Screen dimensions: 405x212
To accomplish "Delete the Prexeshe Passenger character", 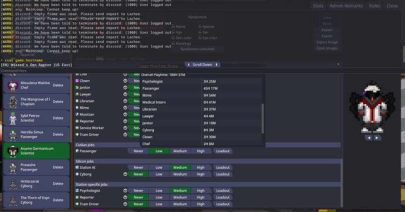I will pyautogui.click(x=58, y=167).
